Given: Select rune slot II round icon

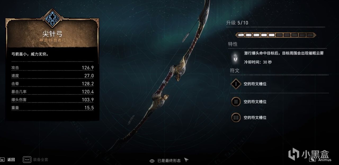Looking at the screenshot, I should click(x=236, y=102).
